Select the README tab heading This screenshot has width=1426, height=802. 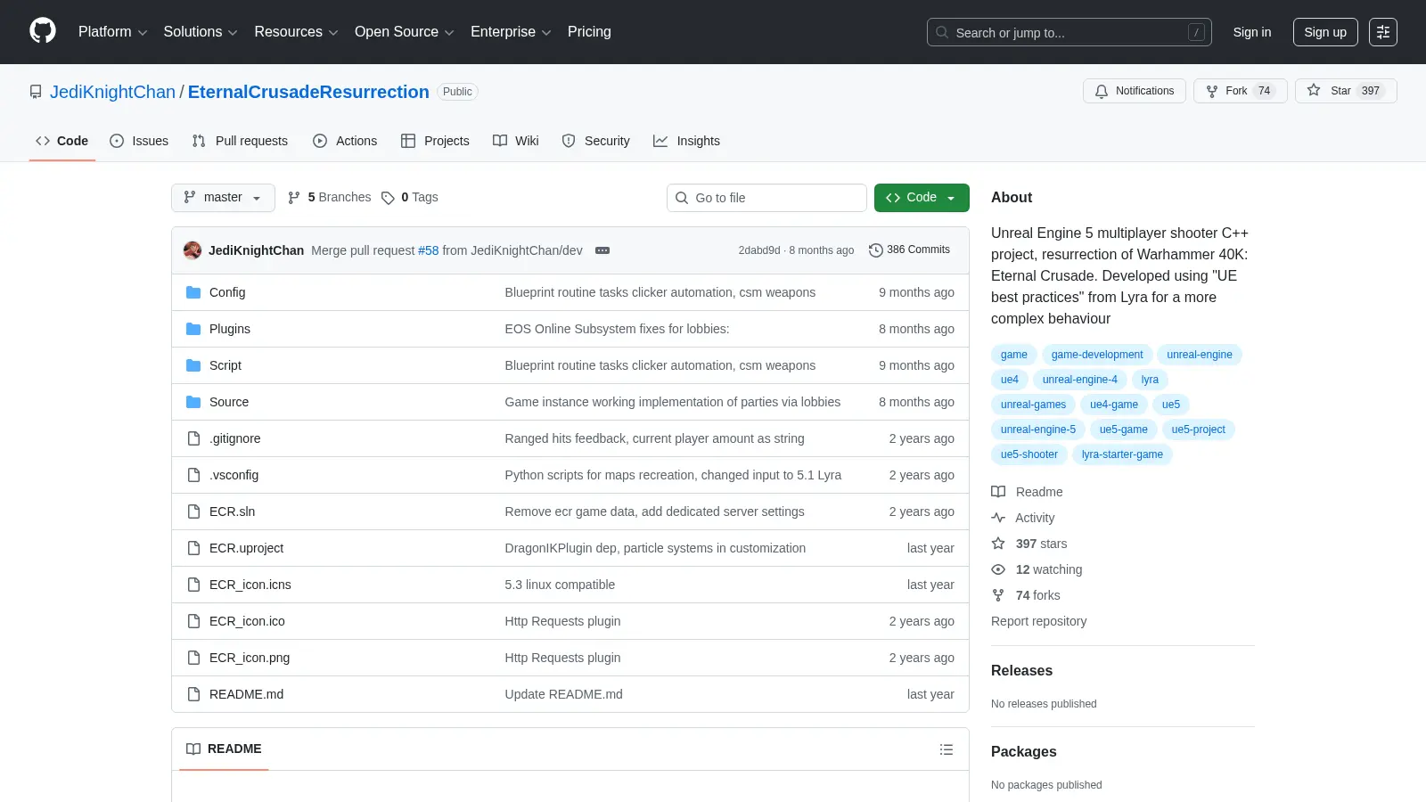[x=224, y=749]
